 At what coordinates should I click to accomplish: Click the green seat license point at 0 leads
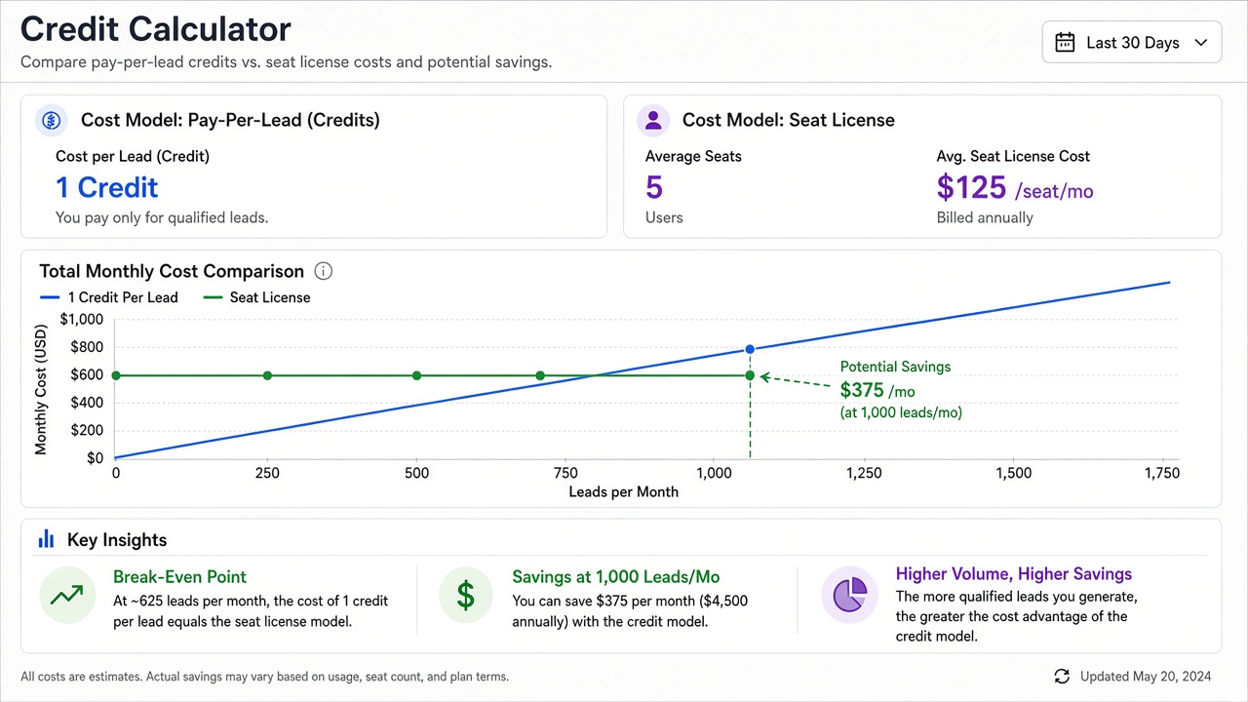(116, 375)
